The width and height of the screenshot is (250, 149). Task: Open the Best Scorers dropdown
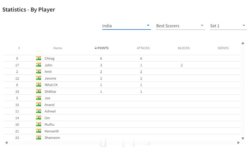180,26
